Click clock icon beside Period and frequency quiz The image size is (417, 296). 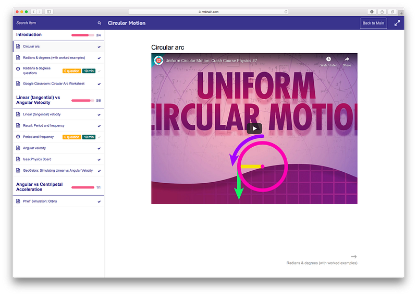click(x=18, y=137)
